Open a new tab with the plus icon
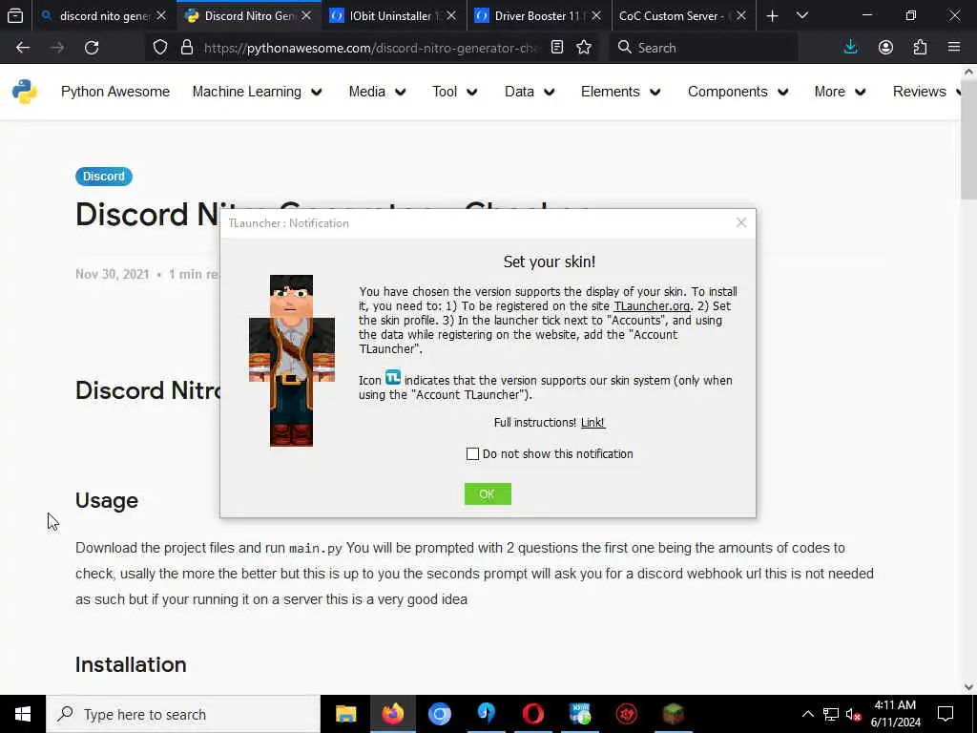 [x=772, y=16]
